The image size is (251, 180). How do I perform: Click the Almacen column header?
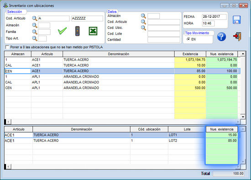coord(18,54)
